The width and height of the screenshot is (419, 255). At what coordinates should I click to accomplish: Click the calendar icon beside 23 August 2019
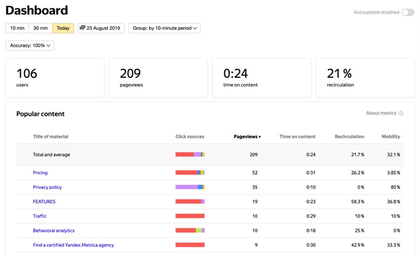(82, 27)
